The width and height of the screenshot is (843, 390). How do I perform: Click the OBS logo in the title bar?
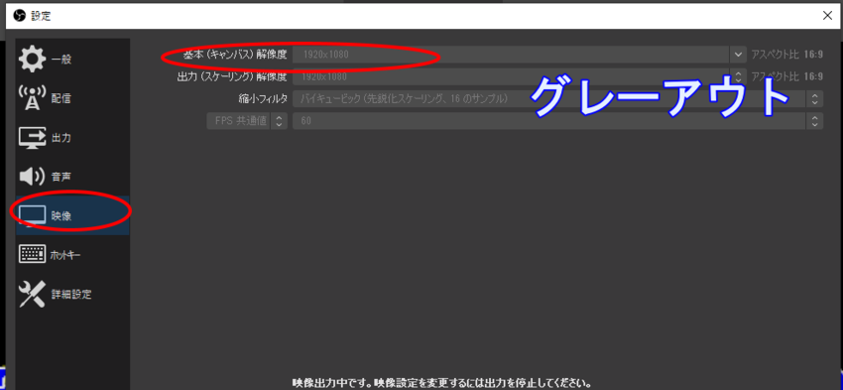20,16
